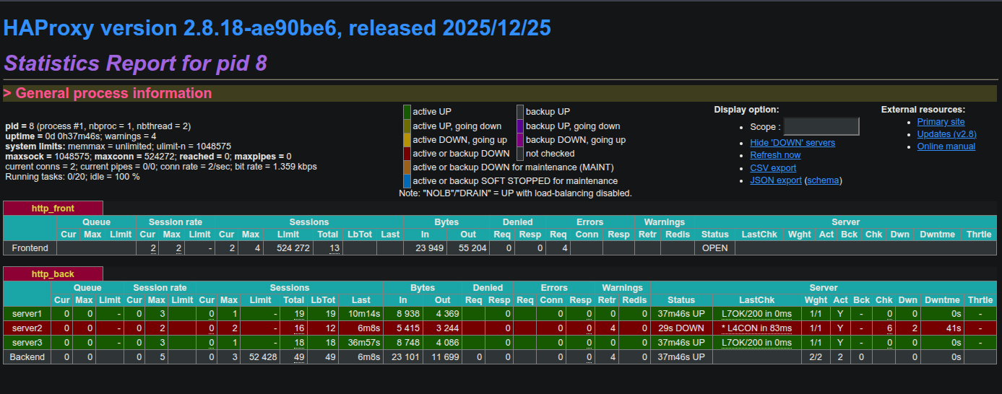The height and width of the screenshot is (394, 1002).
Task: Hide 'DOWN' servers via display option link
Action: (x=792, y=143)
